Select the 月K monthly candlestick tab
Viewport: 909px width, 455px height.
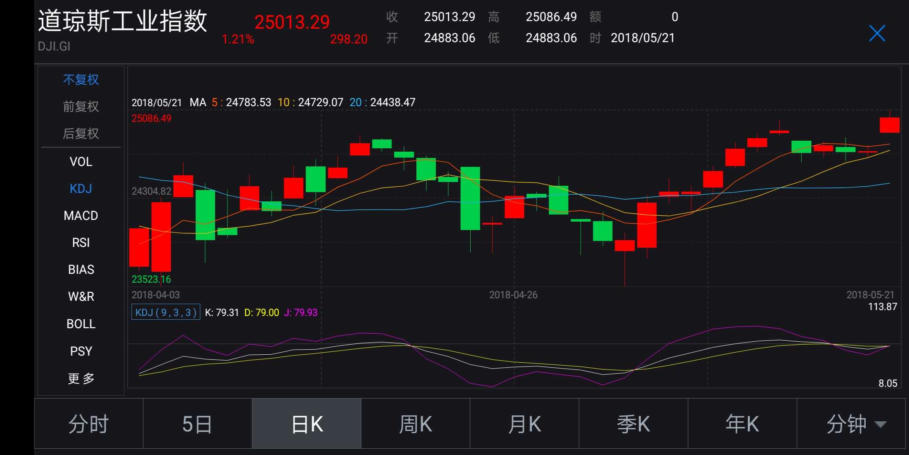pyautogui.click(x=525, y=423)
